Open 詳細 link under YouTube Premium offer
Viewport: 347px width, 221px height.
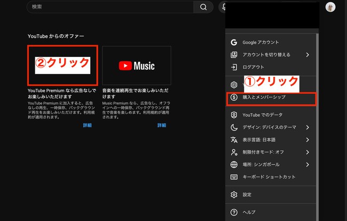tap(87, 125)
